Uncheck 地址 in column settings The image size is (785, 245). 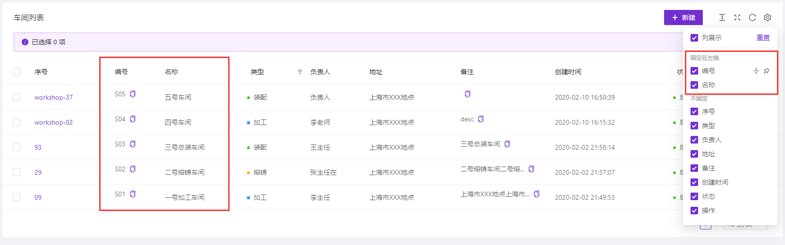point(694,154)
